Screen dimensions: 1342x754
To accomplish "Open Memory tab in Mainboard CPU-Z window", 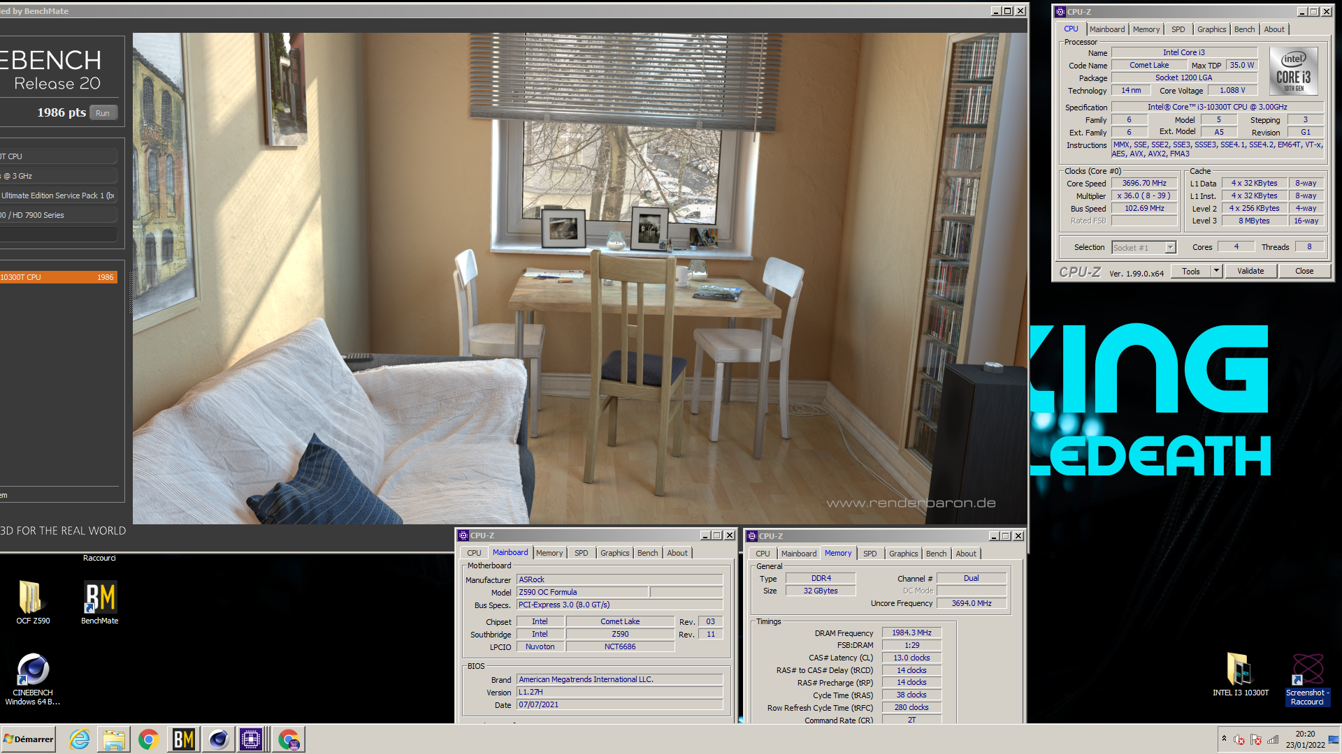I will click(549, 553).
